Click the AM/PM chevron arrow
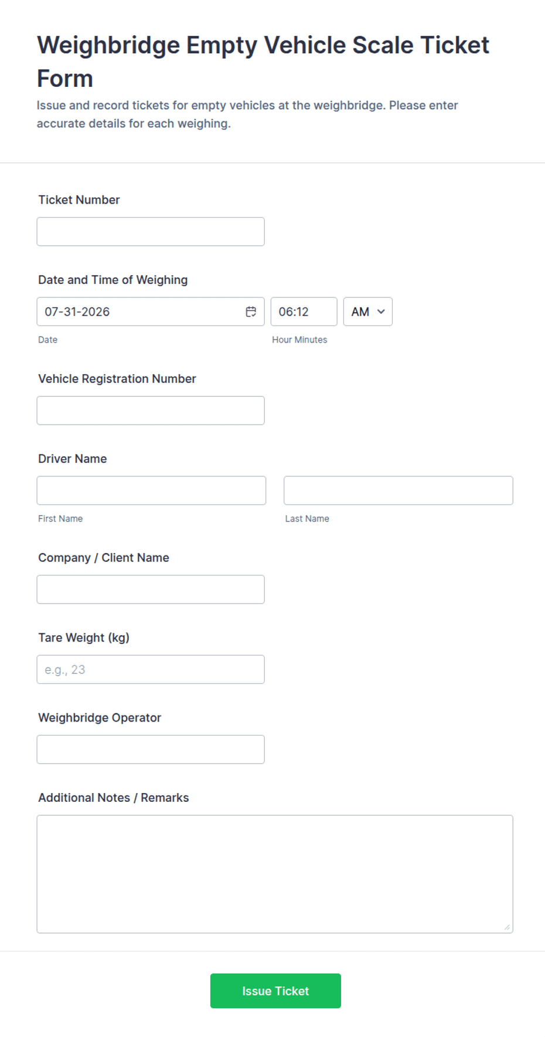The width and height of the screenshot is (545, 1037). tap(381, 311)
